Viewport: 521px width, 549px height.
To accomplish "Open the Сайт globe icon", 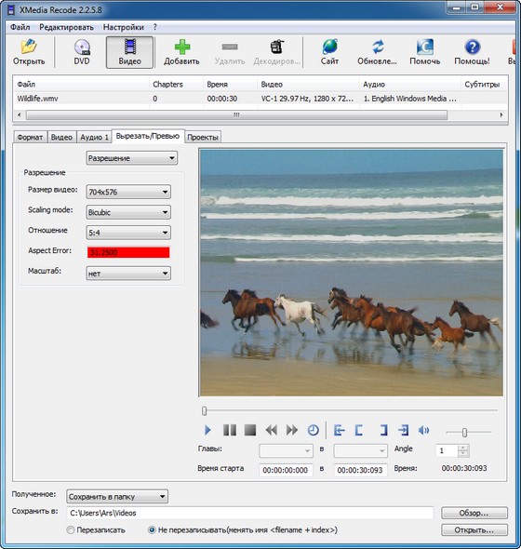I will coord(330,47).
